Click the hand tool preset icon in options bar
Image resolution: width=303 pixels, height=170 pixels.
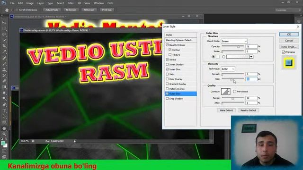[x=7, y=10]
